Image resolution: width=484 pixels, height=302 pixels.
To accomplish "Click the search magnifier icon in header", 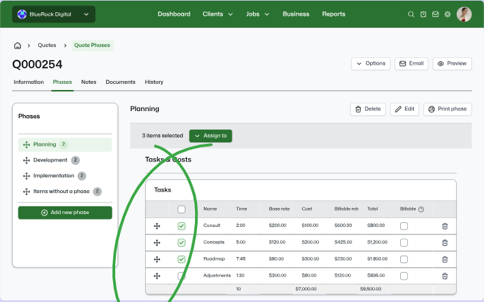I will point(411,14).
